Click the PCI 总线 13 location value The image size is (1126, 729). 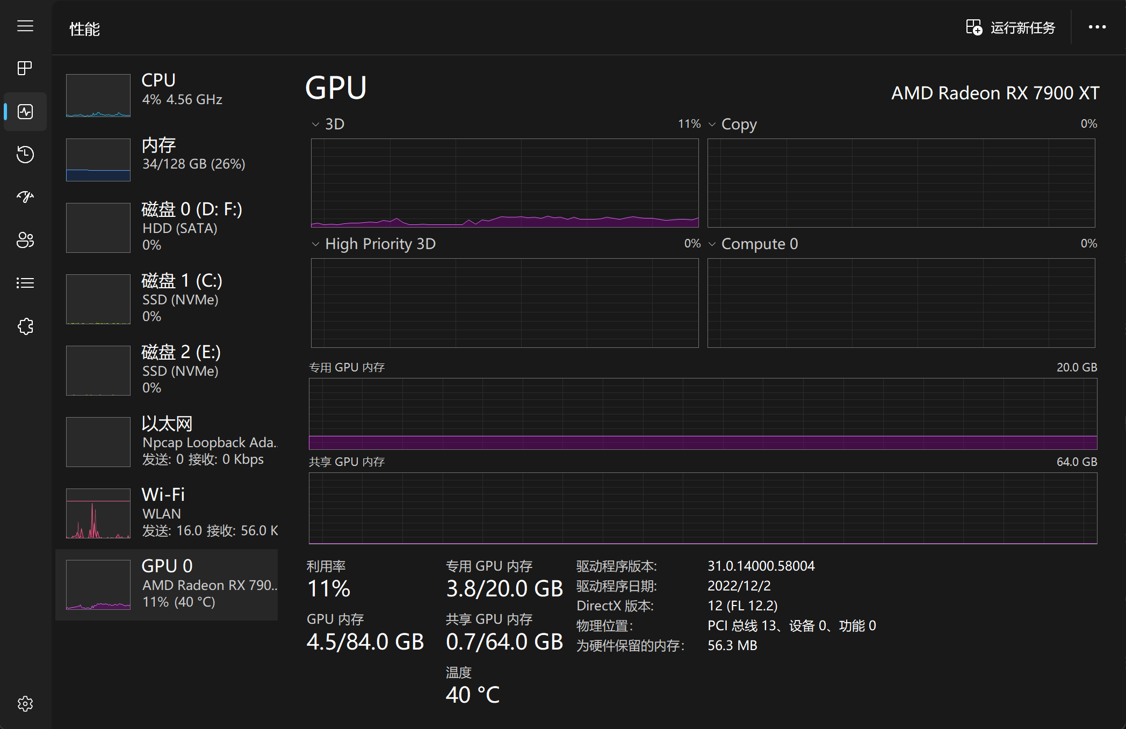792,625
